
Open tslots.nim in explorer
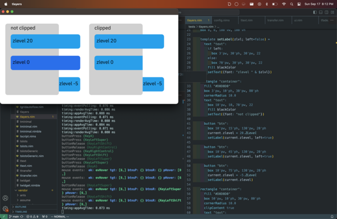pyautogui.click(x=27, y=146)
